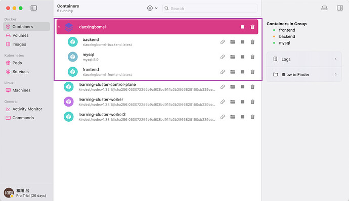This screenshot has height=201, width=349.
Task: Delete the learning-cluster-worker2 container
Action: [252, 117]
